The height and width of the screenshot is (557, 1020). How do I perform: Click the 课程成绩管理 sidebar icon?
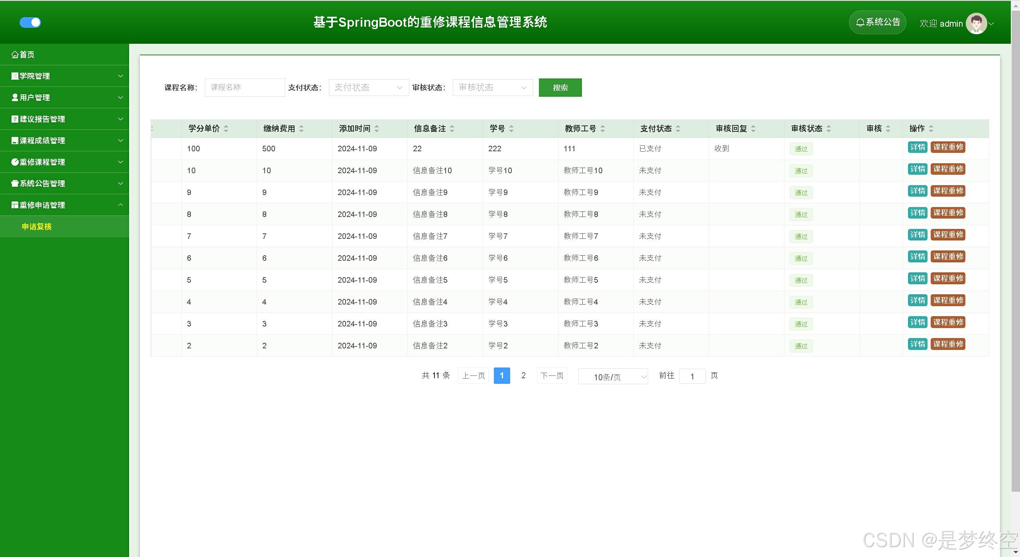15,141
